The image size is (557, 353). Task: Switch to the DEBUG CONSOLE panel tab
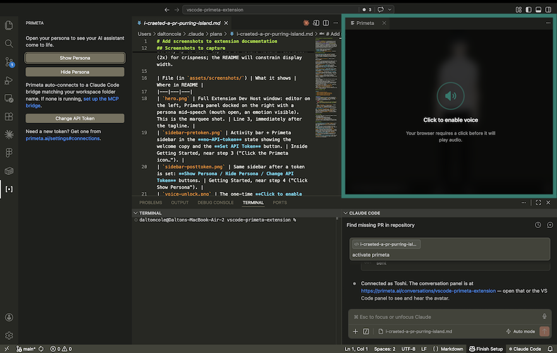tap(215, 203)
